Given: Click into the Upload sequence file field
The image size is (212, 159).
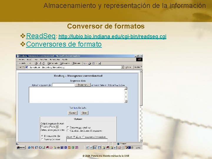Looking at the screenshot, I should tap(63, 85).
